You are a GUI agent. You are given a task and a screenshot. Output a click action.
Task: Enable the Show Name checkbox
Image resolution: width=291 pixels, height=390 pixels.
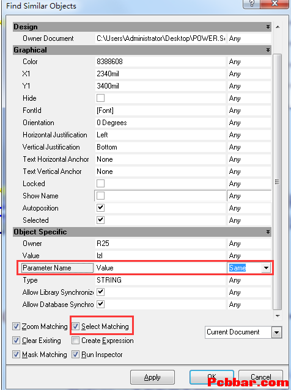coord(100,196)
